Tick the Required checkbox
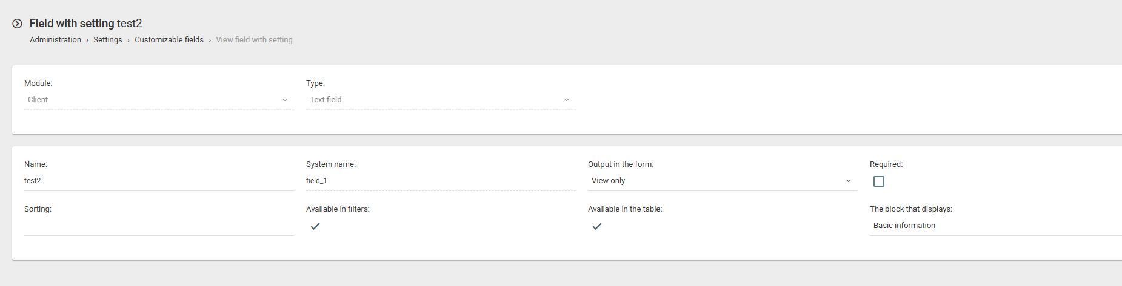This screenshot has width=1122, height=286. (879, 181)
